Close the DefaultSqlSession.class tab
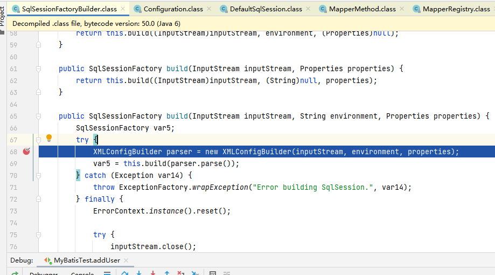Screen dimensions: 495x275 coord(308,9)
